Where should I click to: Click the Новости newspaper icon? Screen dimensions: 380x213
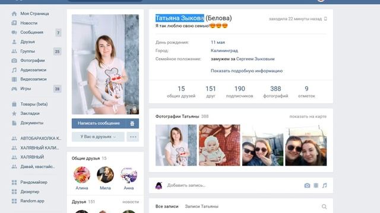pyautogui.click(x=14, y=23)
